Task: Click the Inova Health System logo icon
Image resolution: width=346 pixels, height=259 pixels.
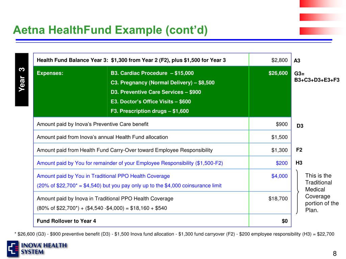Action: pyautogui.click(x=13, y=249)
